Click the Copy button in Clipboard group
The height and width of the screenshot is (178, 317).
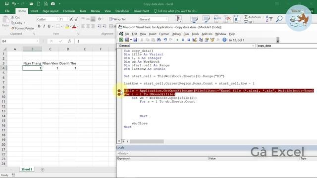pos(17,23)
